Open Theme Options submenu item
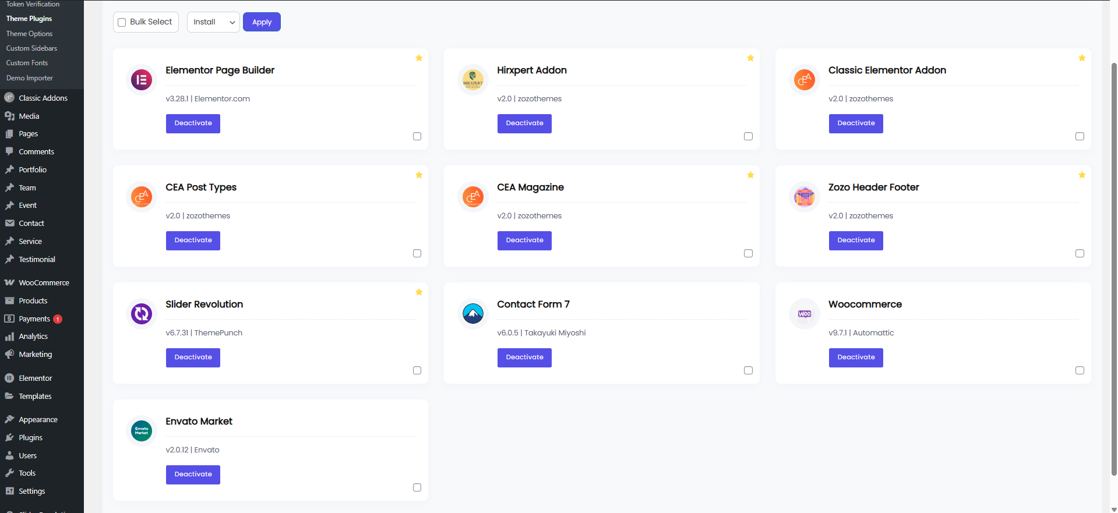1118x513 pixels. click(29, 34)
